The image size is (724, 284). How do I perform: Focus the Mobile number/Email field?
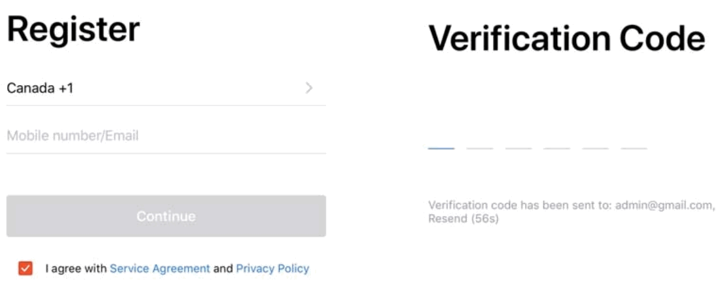(166, 136)
